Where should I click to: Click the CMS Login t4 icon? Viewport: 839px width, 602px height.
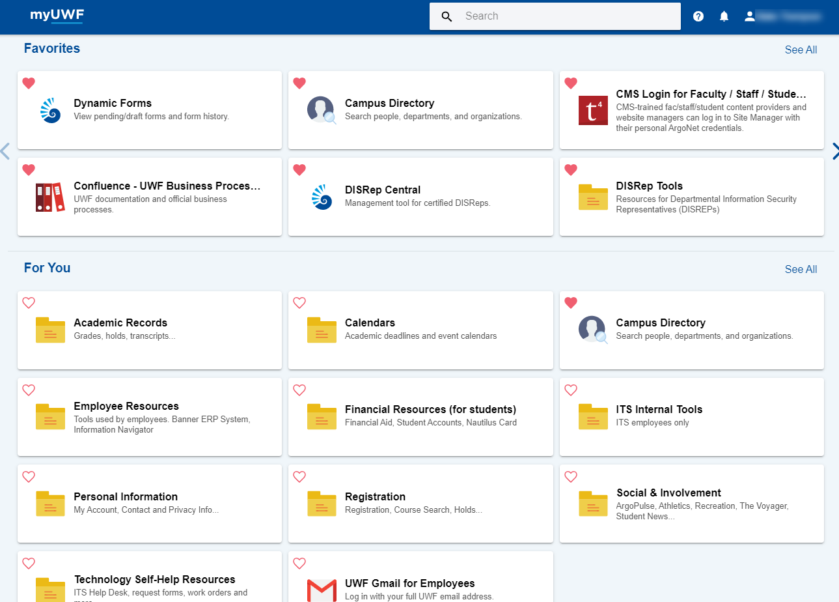click(x=593, y=110)
